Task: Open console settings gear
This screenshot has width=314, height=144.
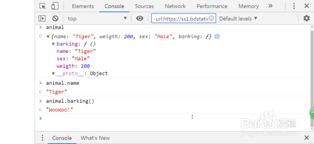Action: click(306, 19)
